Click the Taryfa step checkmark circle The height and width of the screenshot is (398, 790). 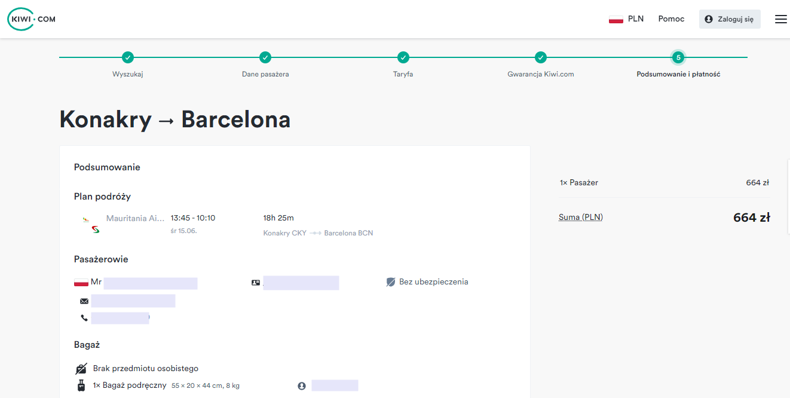pyautogui.click(x=403, y=57)
